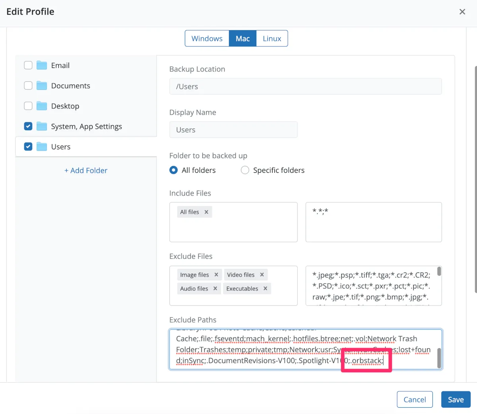Switch to the Linux tab
The height and width of the screenshot is (414, 477).
272,39
